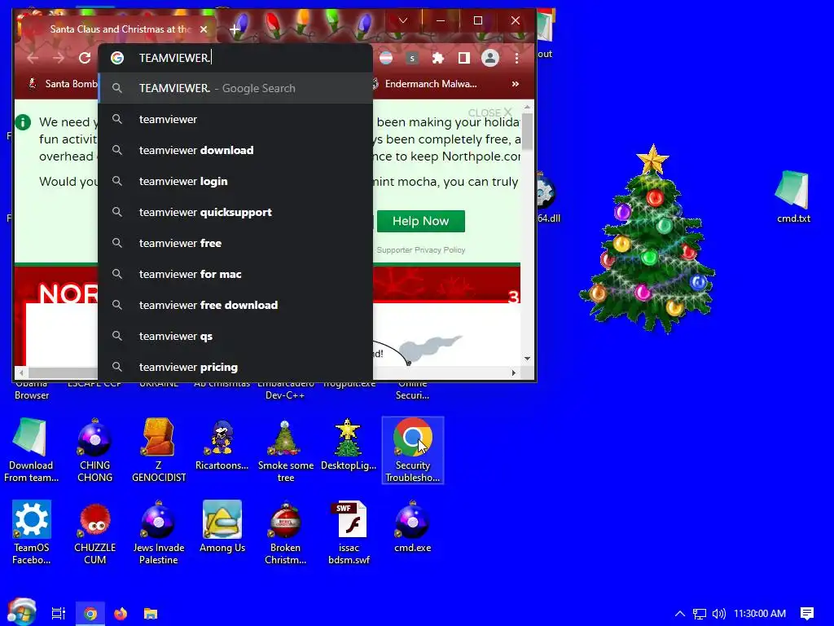Open the Start menu orb
Image resolution: width=834 pixels, height=626 pixels.
tap(22, 612)
